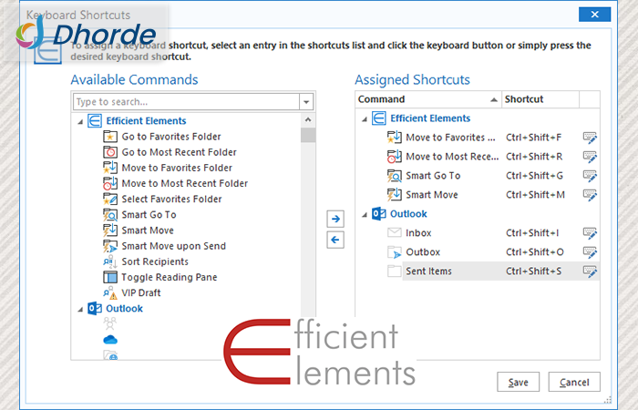Sort by the Command column header
The height and width of the screenshot is (410, 638).
[428, 99]
